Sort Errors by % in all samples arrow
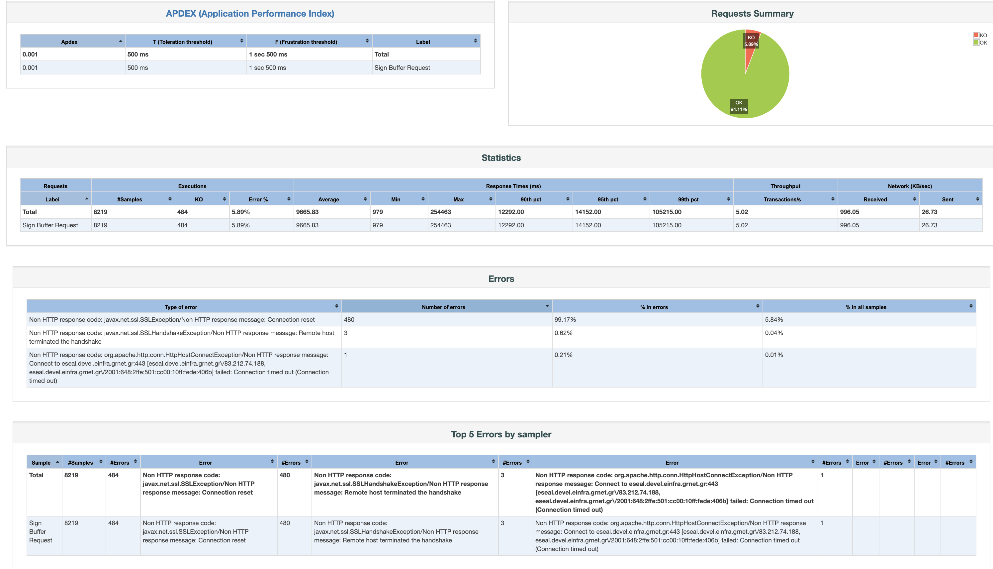The image size is (993, 569). click(971, 306)
